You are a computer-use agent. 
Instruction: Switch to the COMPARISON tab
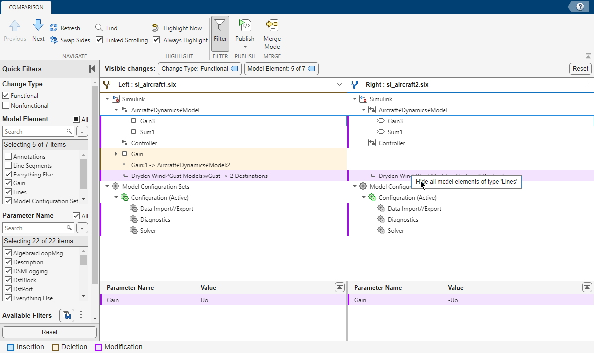coord(26,7)
